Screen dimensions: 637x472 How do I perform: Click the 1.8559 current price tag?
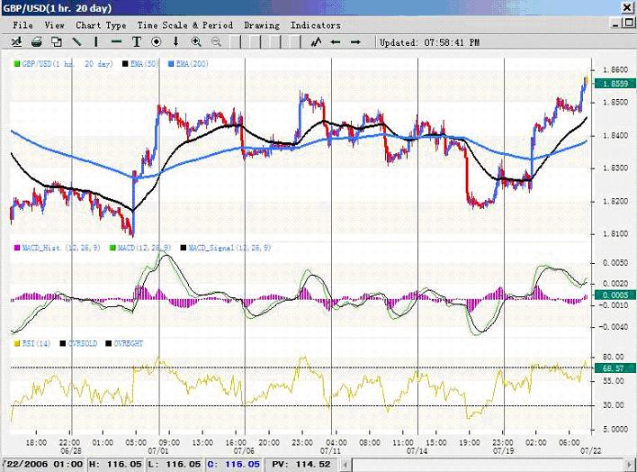[615, 84]
